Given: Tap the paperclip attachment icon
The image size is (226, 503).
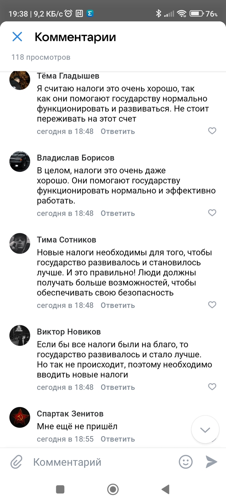Looking at the screenshot, I should coord(16,462).
